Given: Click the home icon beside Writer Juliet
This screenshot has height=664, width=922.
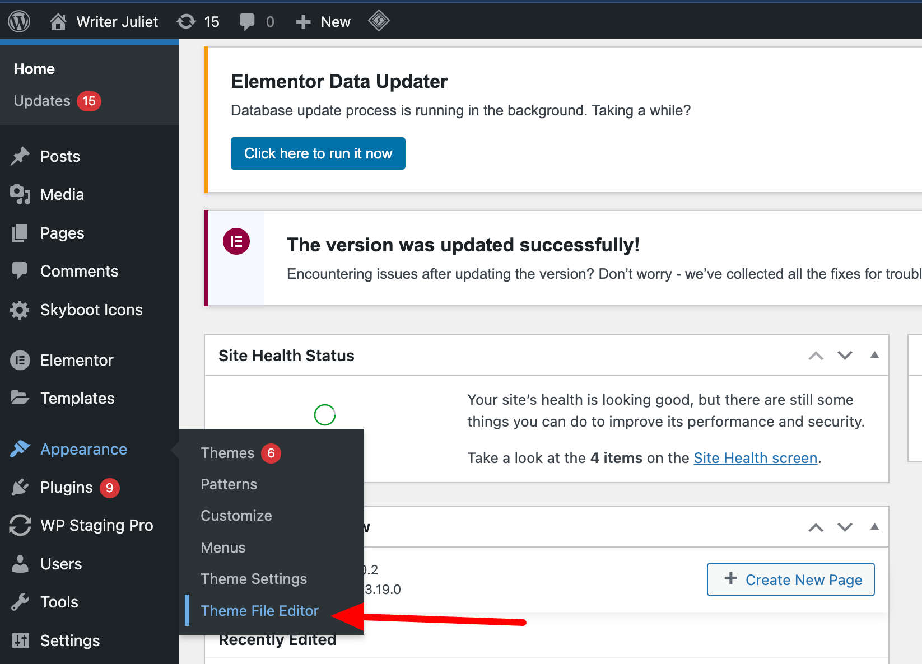Looking at the screenshot, I should 58,22.
